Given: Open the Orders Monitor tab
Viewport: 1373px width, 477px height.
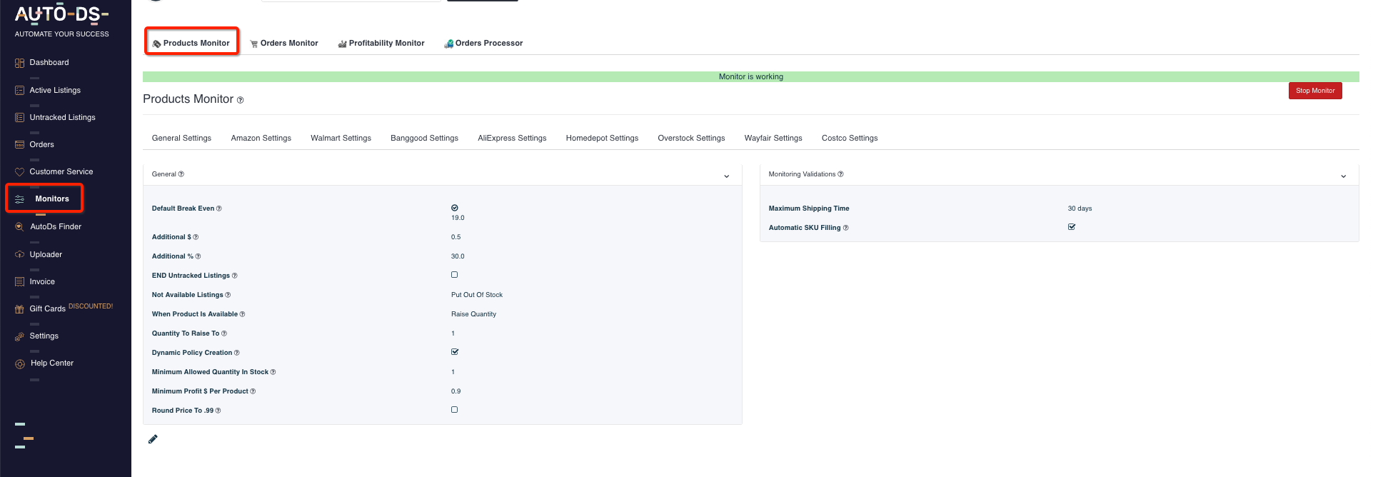Looking at the screenshot, I should pos(284,44).
